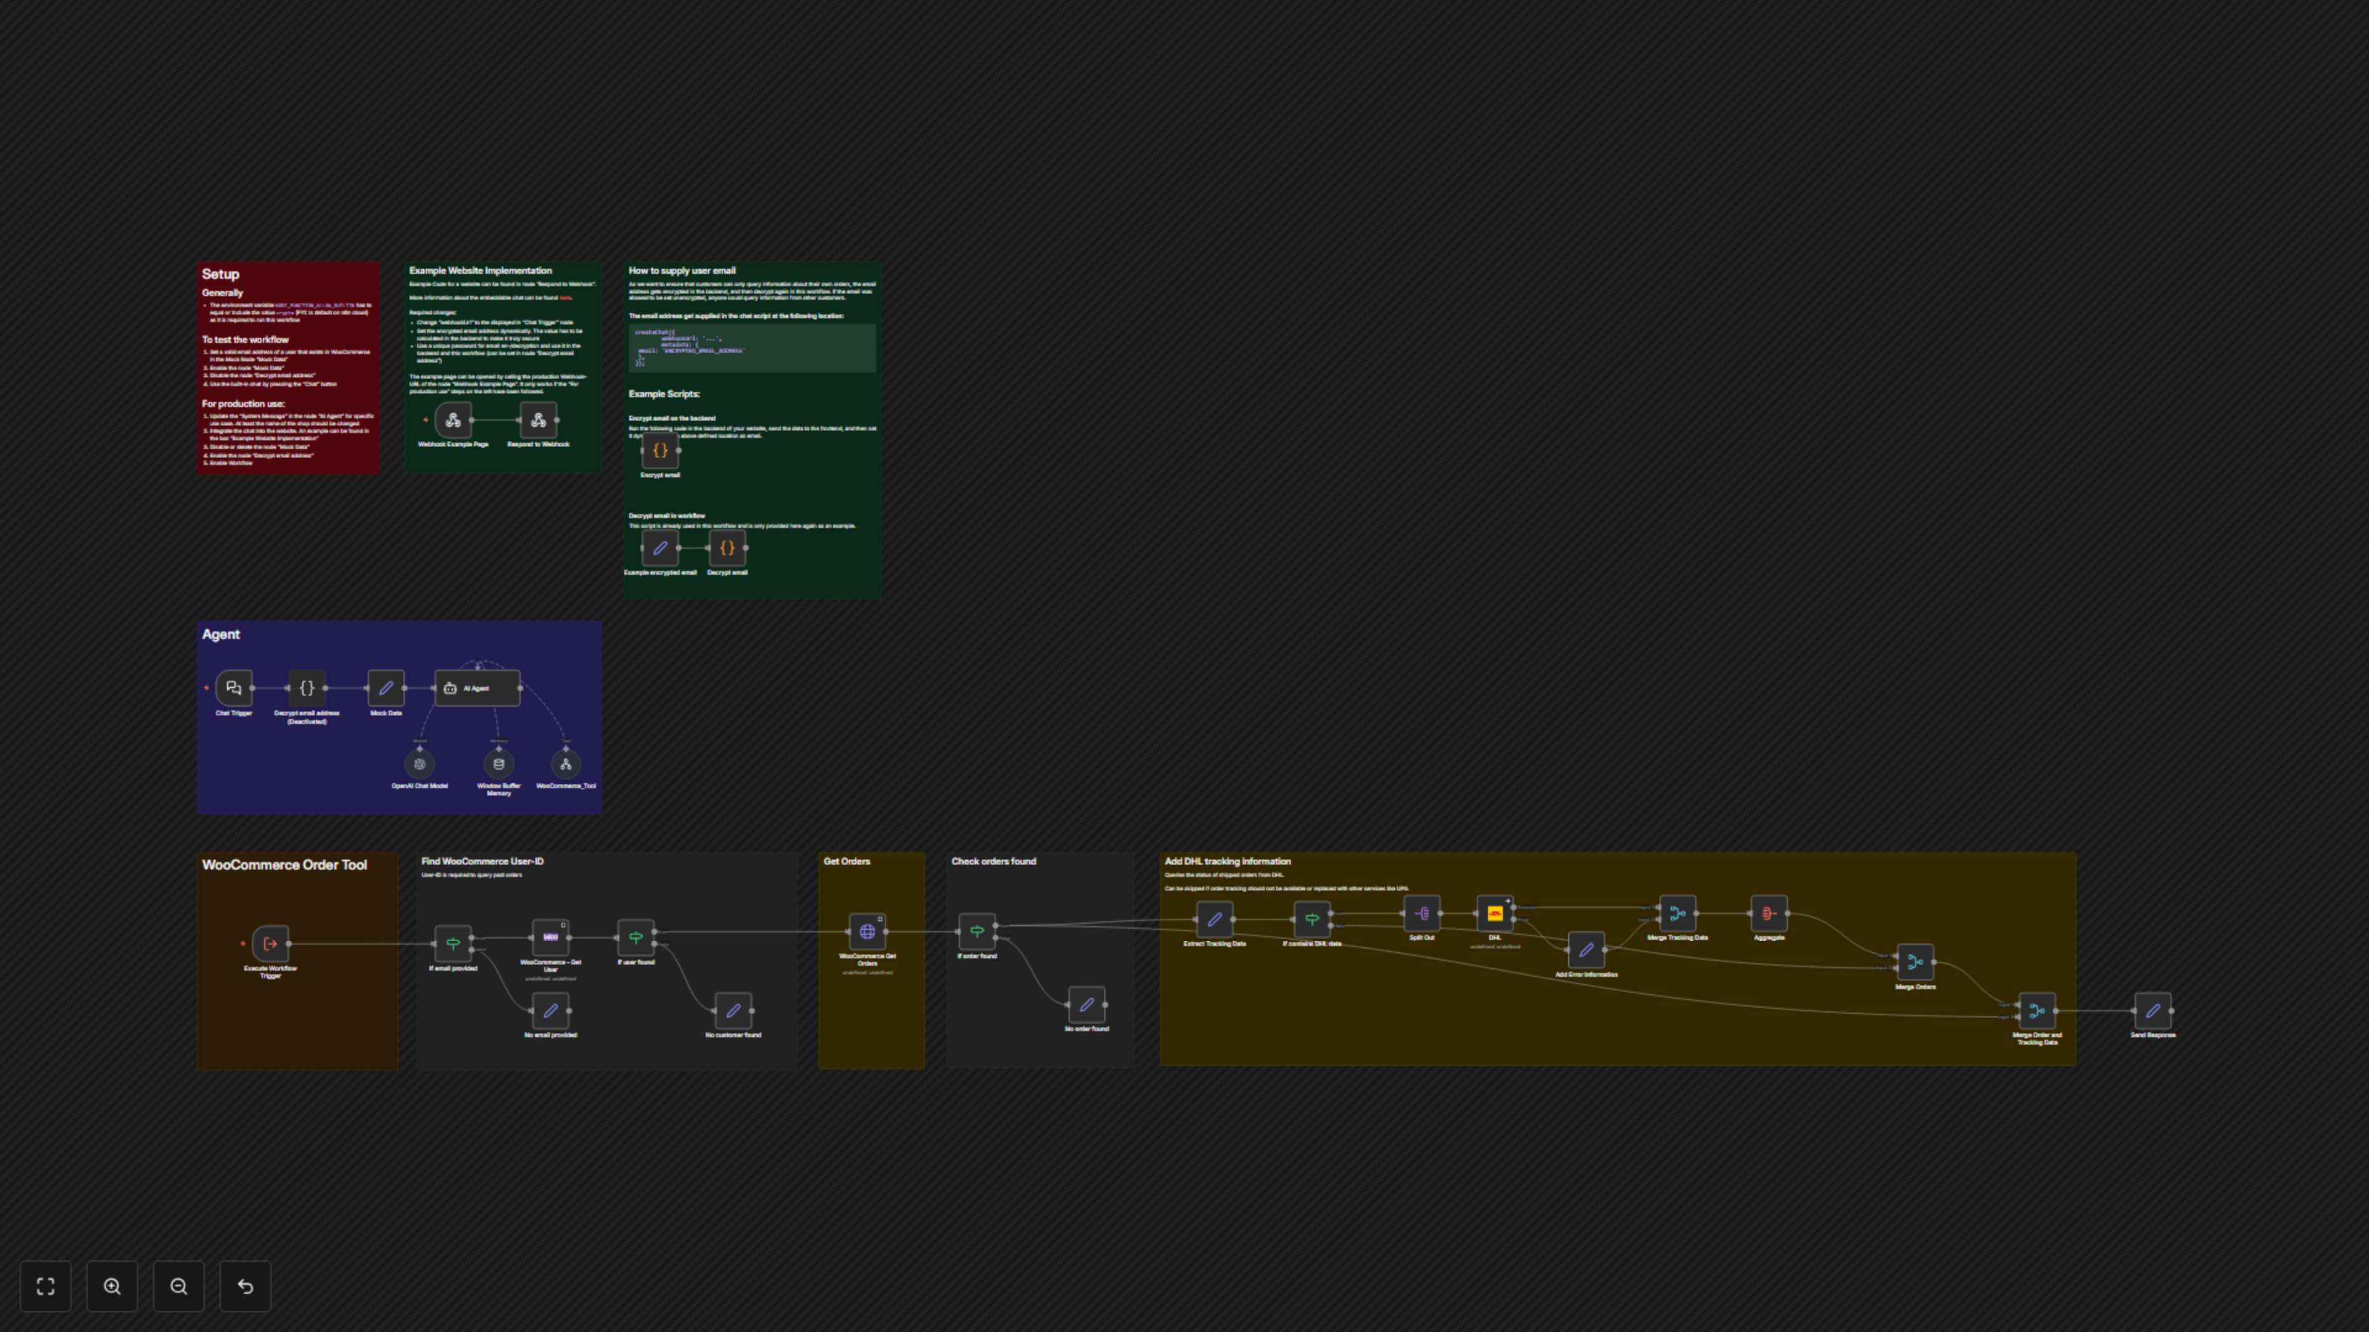Select the OpenAI Chat Model node
The width and height of the screenshot is (2369, 1332).
pyautogui.click(x=420, y=764)
